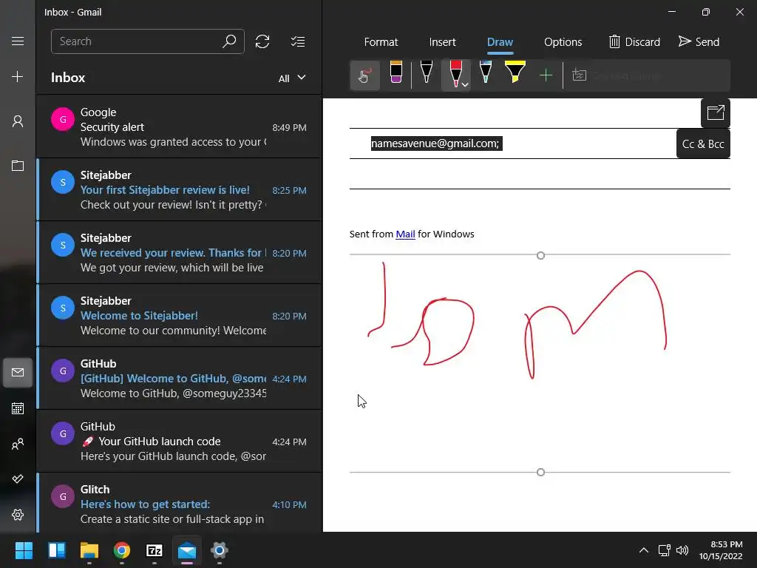Click the empty Subject line field

[x=539, y=174]
